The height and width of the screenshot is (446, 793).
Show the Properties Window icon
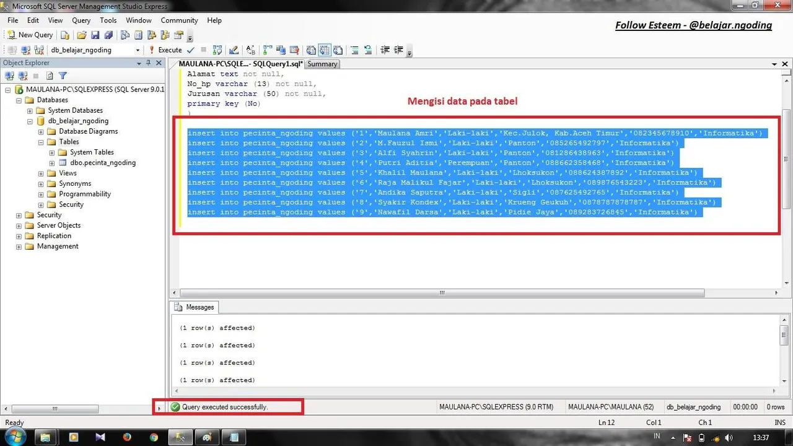click(x=179, y=35)
